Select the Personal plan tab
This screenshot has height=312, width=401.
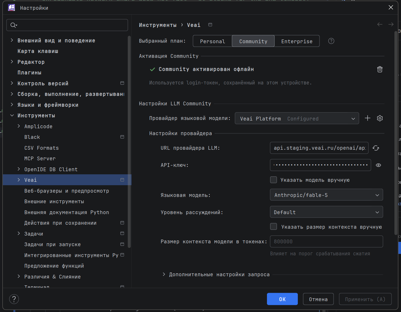(x=212, y=41)
